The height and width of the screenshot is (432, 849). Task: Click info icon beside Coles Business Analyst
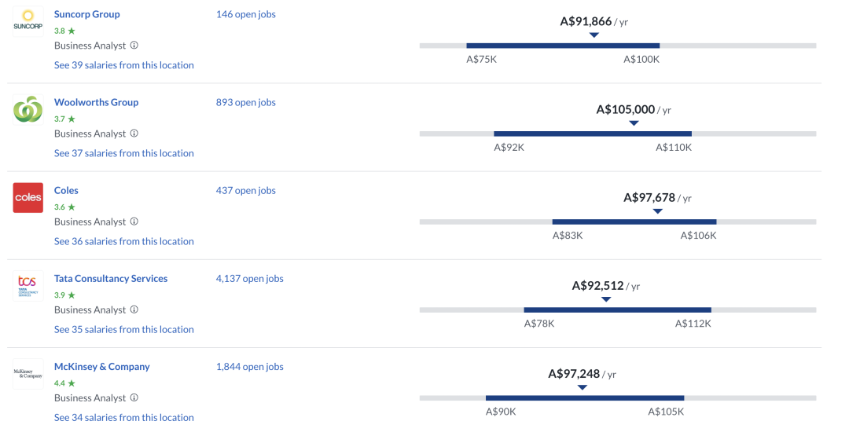click(x=134, y=221)
